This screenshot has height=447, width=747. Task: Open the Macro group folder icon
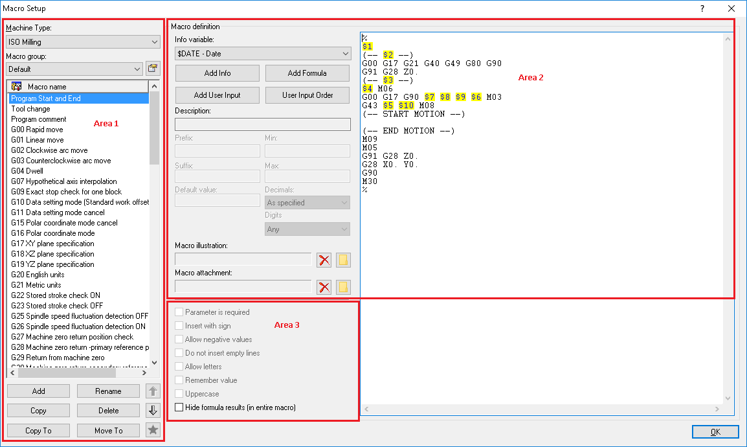pos(153,68)
